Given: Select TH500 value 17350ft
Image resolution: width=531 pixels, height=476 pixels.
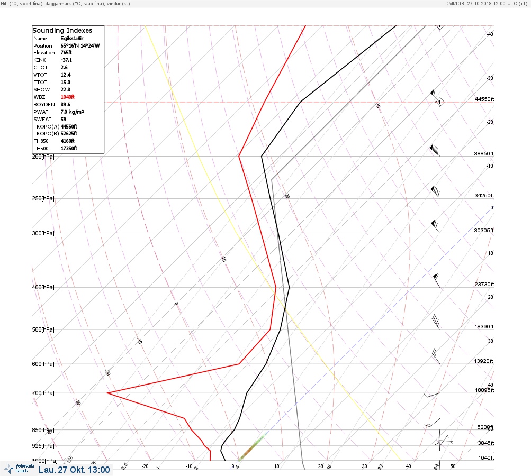Looking at the screenshot, I should 69,148.
